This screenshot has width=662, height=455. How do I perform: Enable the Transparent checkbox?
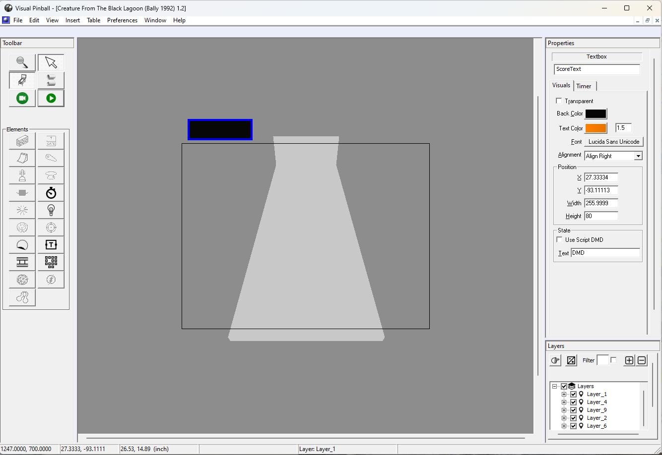click(559, 101)
